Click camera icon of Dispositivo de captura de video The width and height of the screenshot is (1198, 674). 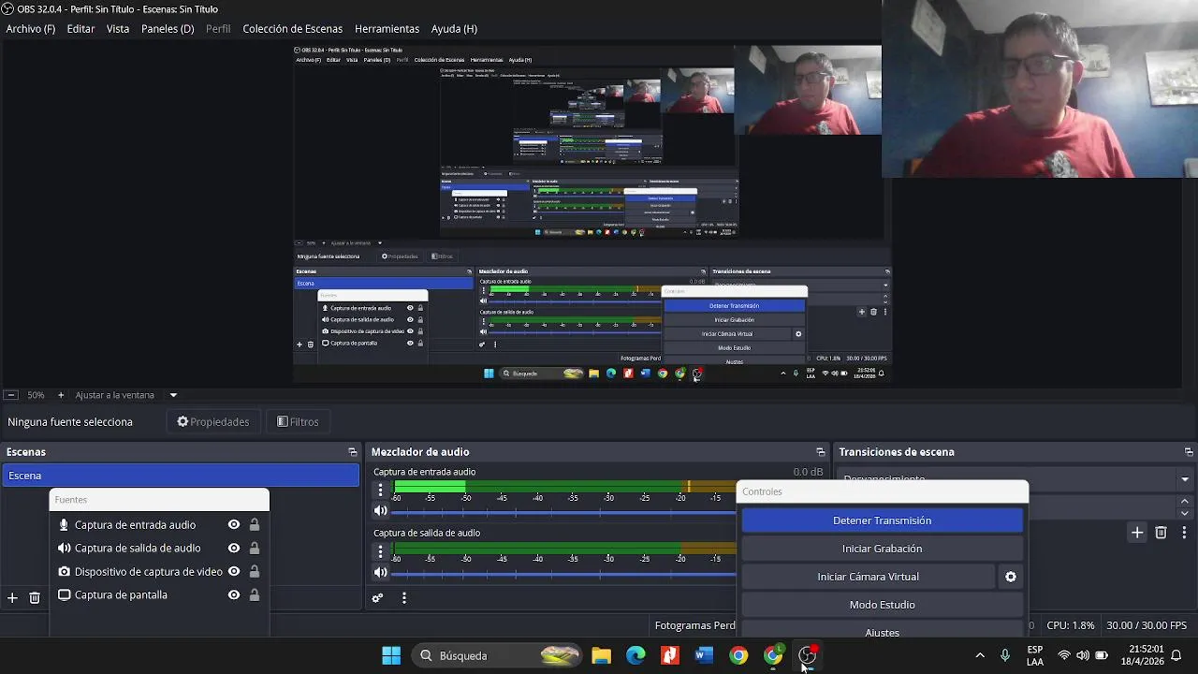pos(64,572)
